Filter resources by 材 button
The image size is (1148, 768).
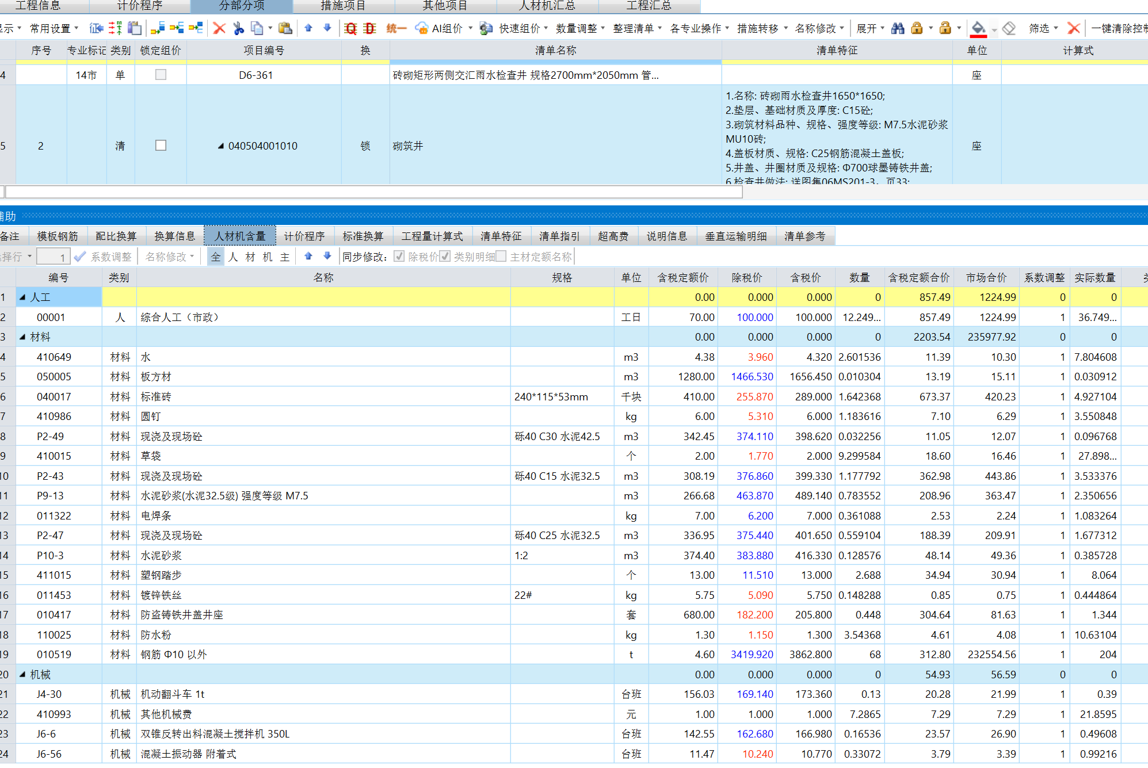(250, 257)
